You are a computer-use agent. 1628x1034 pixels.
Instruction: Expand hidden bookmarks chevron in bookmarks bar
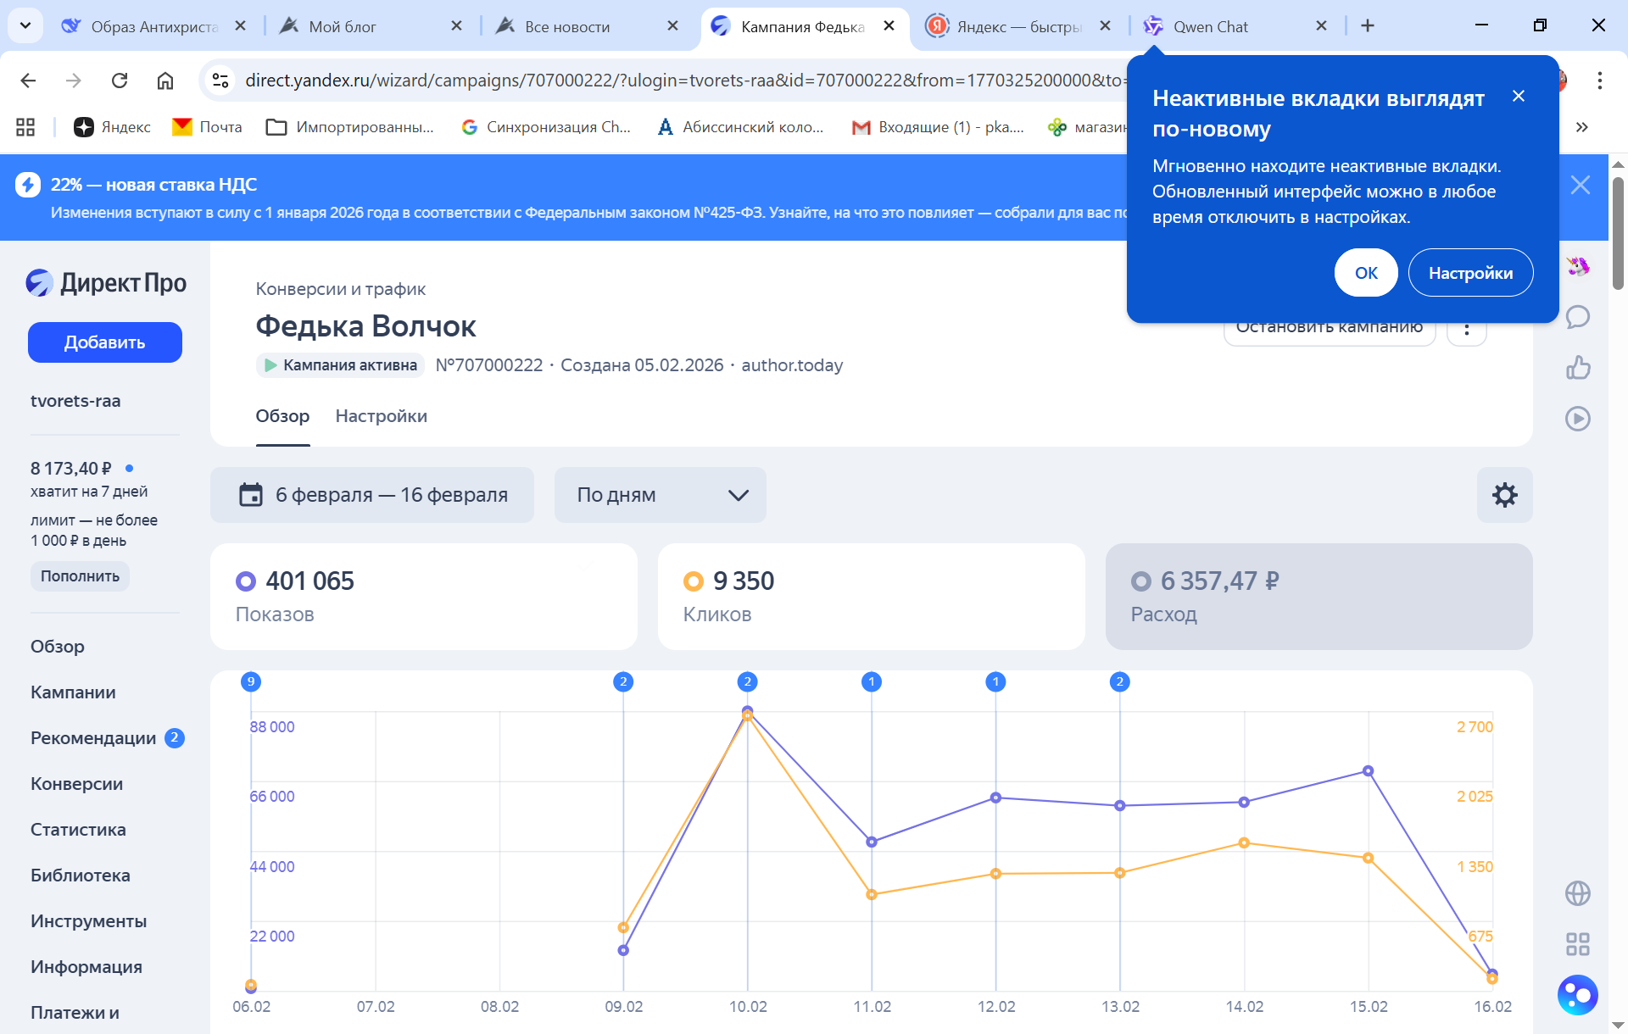click(1581, 127)
